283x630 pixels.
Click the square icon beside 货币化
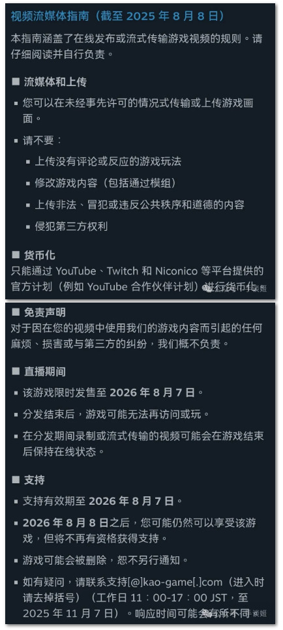tap(16, 255)
